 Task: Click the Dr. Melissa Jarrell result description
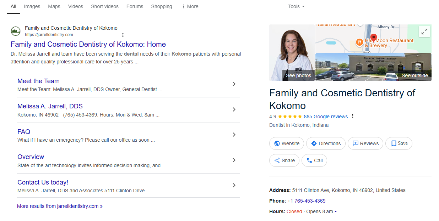click(126, 58)
